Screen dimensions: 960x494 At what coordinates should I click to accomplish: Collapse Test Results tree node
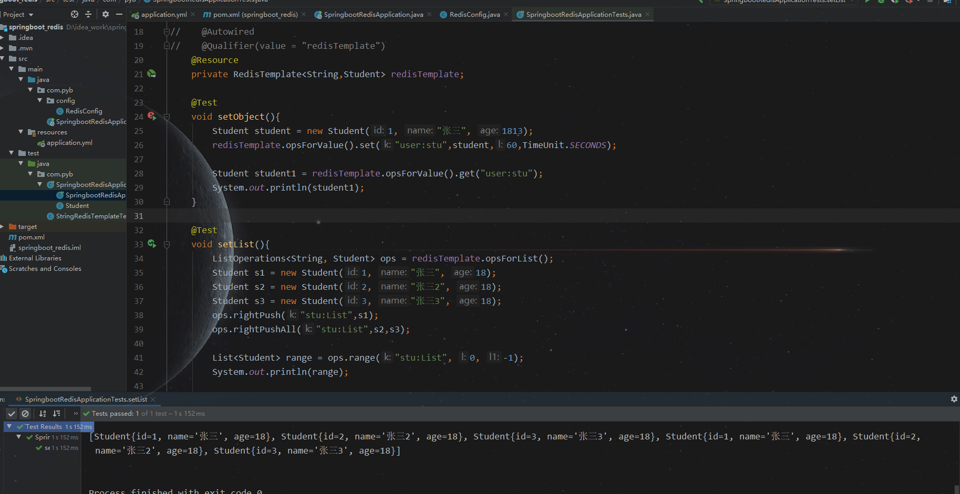click(9, 426)
